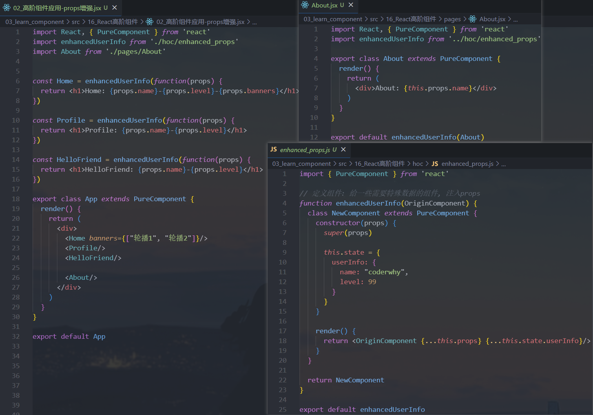Click 'export default enhancedUserInfo' in enhanced_props.js
This screenshot has height=415, width=593.
(x=362, y=409)
